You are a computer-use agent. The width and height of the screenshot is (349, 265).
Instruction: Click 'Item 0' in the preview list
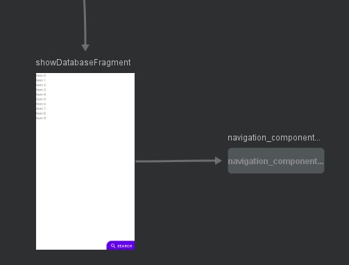(x=41, y=76)
